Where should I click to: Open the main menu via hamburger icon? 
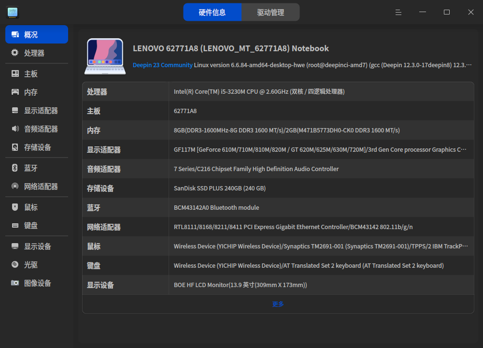[398, 12]
